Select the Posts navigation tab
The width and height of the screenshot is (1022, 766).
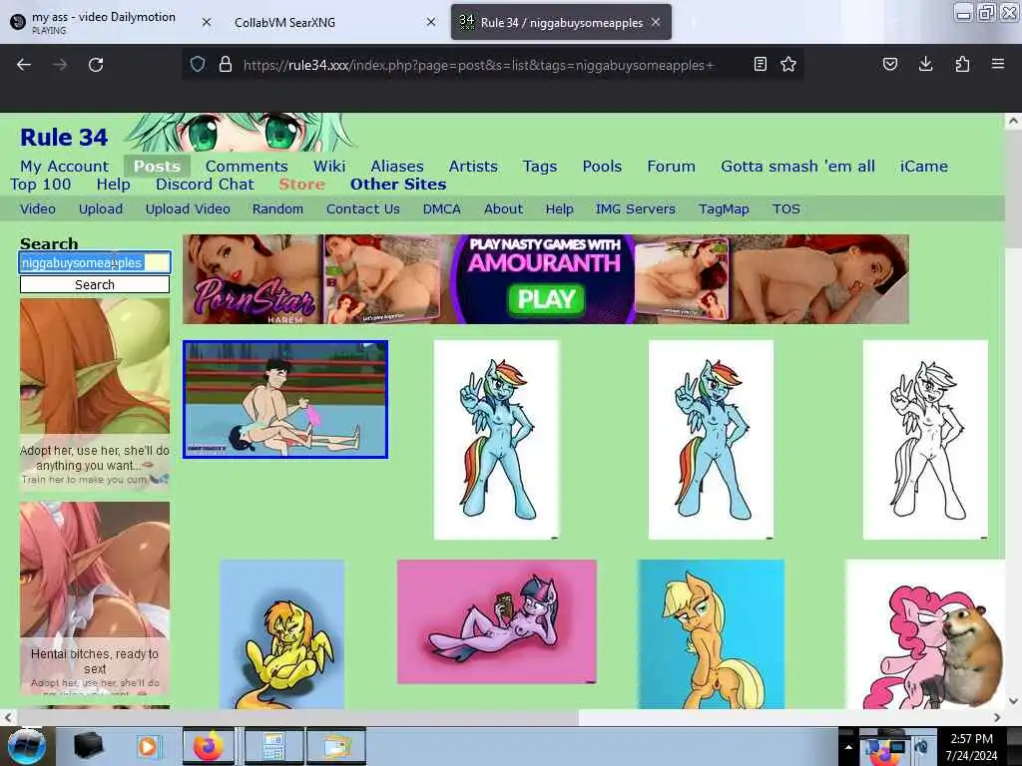tap(157, 167)
